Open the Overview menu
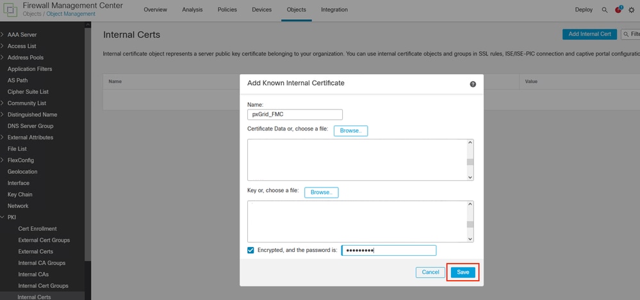640x300 pixels. click(x=155, y=10)
